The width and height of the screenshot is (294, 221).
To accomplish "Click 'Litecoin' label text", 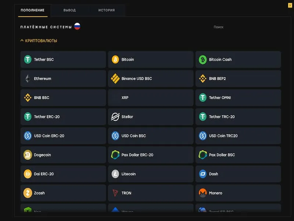I will (x=128, y=174).
